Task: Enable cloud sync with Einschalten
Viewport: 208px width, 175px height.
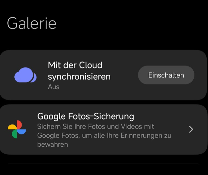Action: [166, 75]
